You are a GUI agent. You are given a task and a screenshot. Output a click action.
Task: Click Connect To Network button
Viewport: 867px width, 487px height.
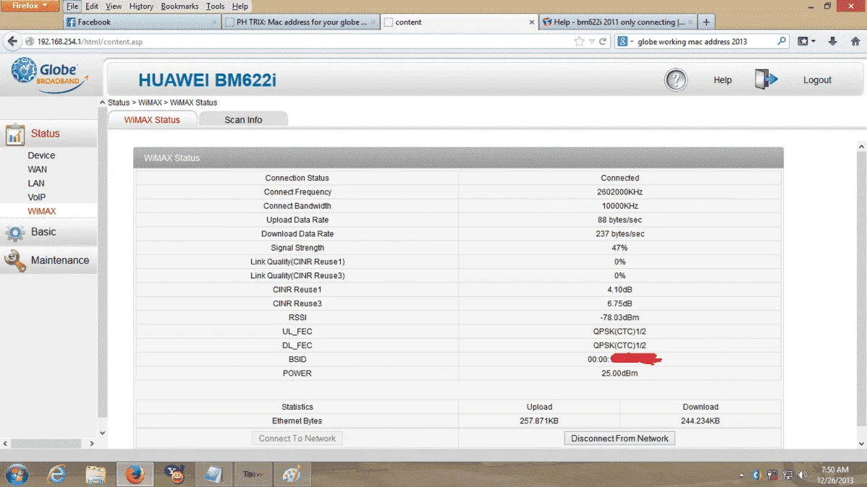coord(297,439)
